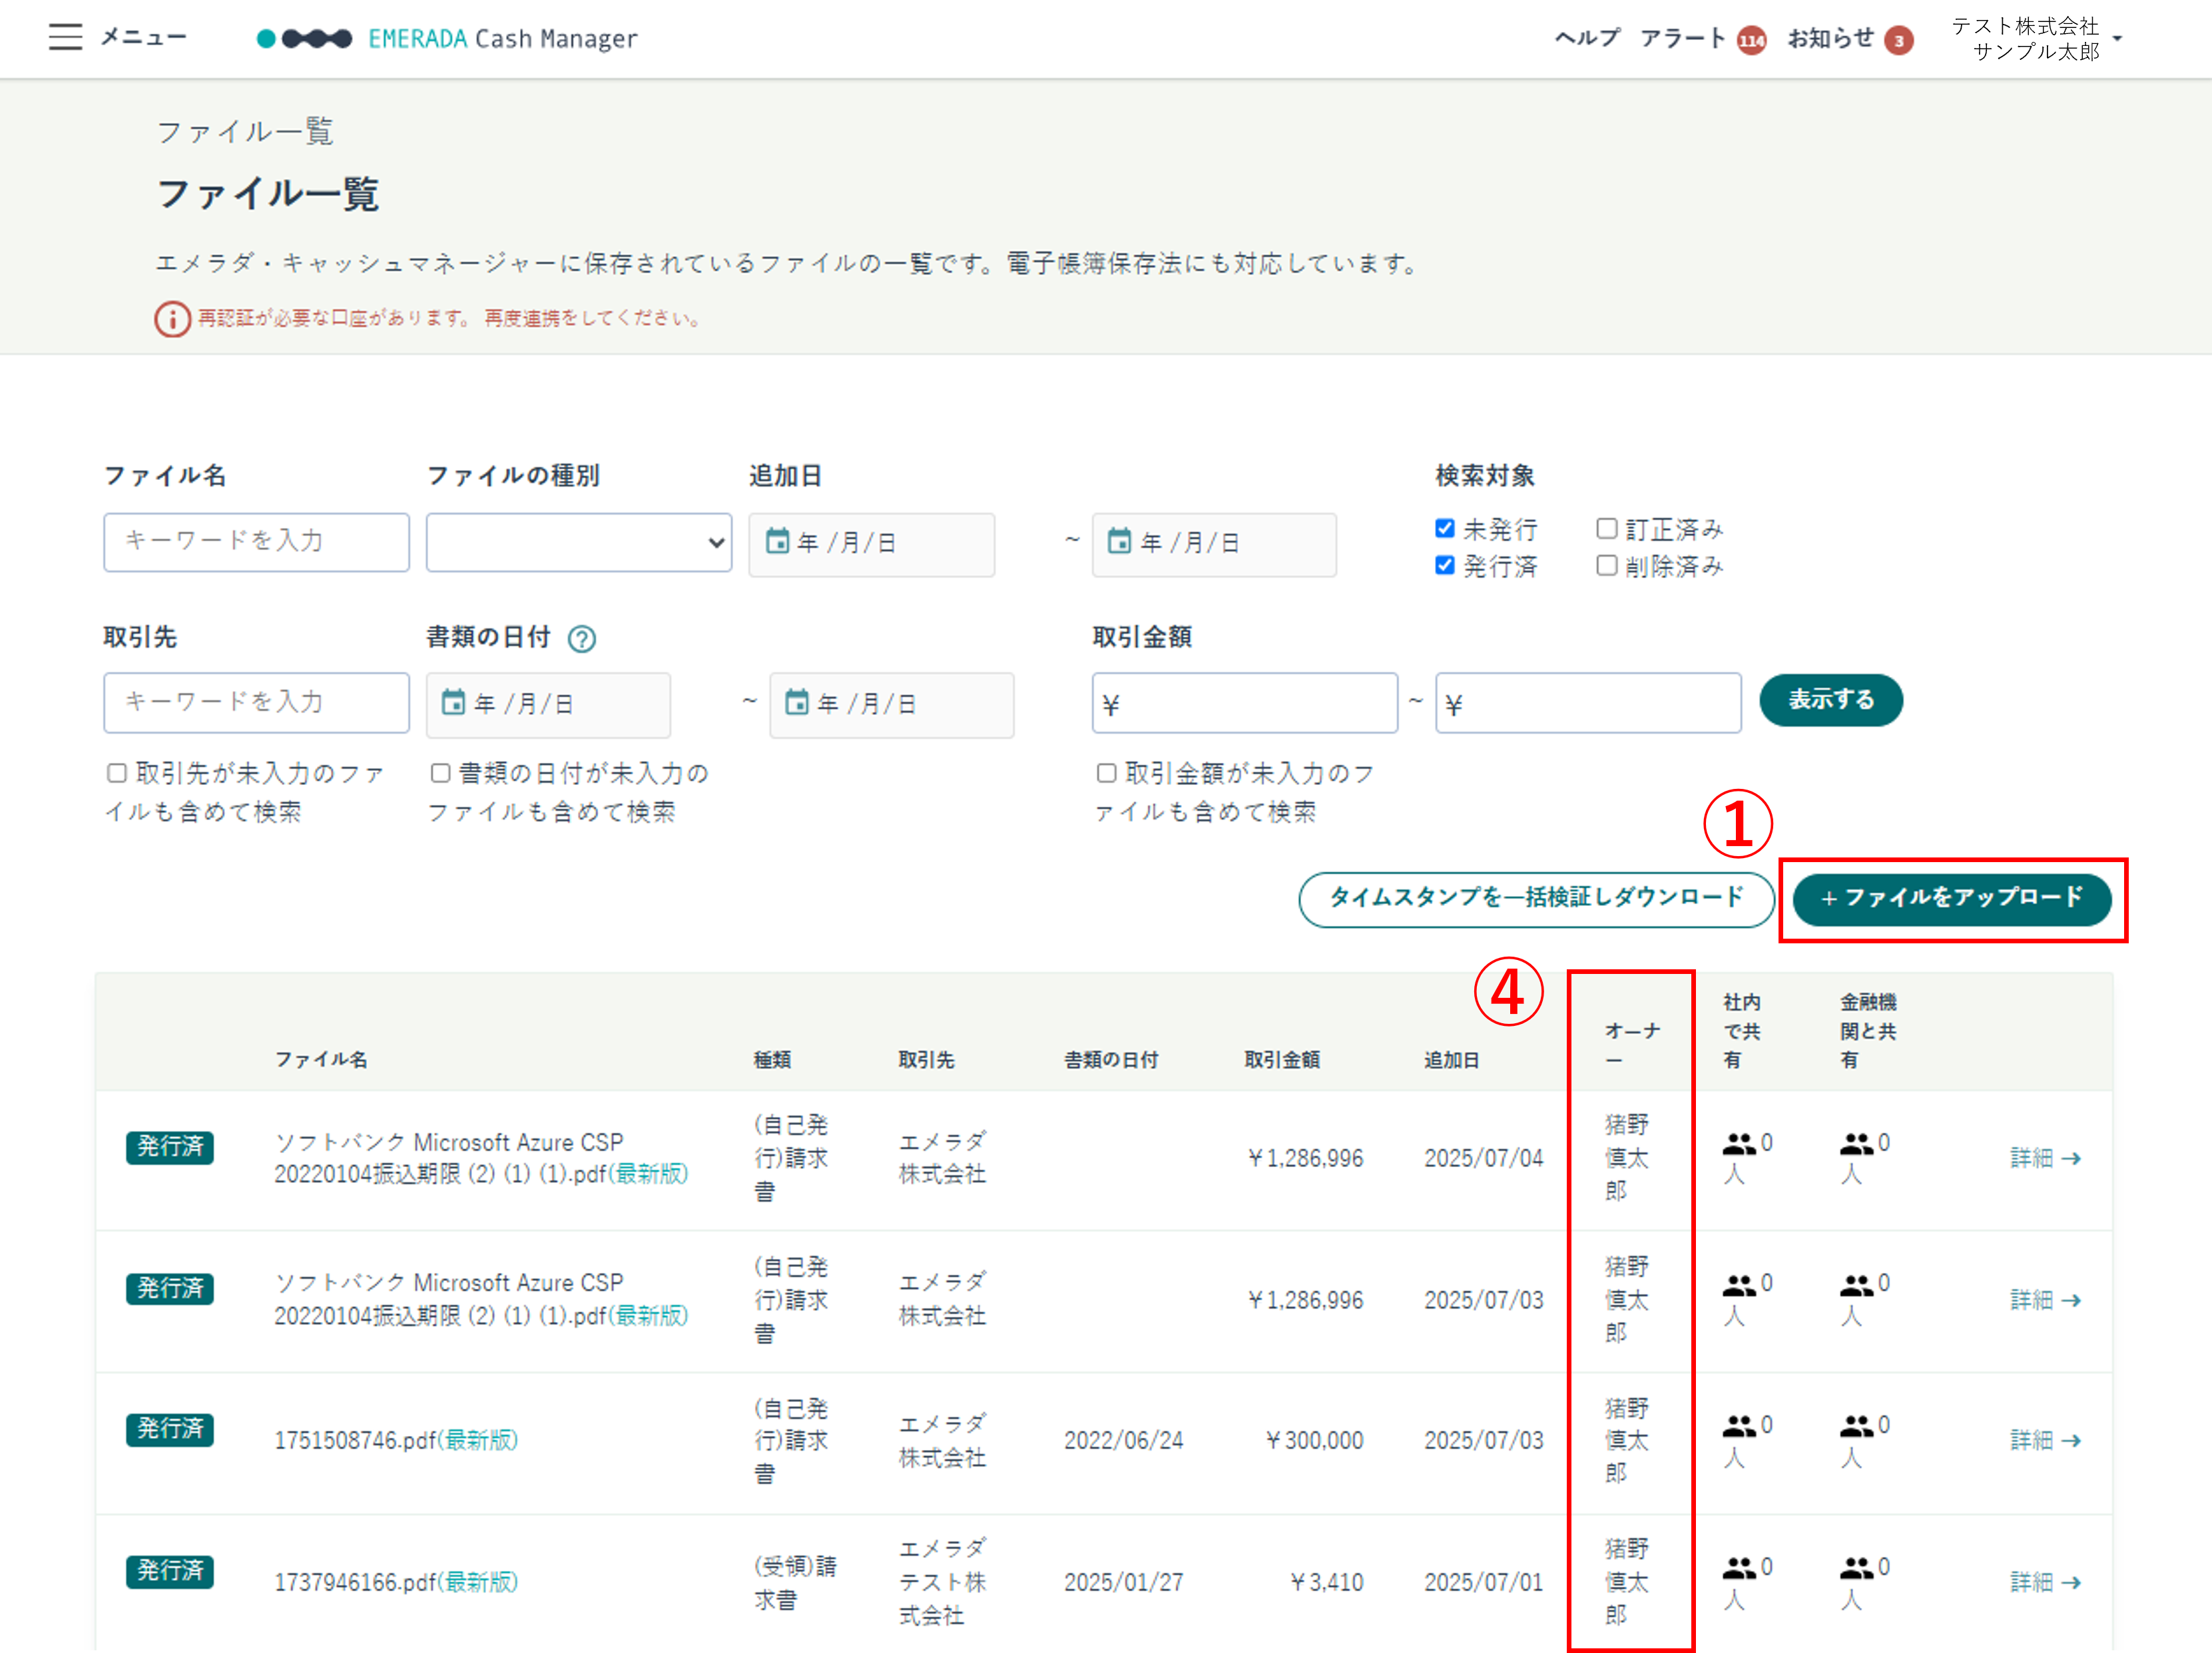Click the 書類の日付 help question icon
Screen dimensions: 2212x1653
(581, 638)
